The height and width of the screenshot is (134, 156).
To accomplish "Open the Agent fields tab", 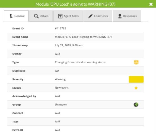I will (x=68, y=16).
